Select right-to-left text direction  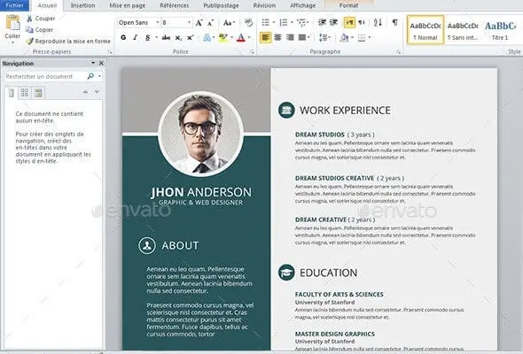tap(362, 22)
